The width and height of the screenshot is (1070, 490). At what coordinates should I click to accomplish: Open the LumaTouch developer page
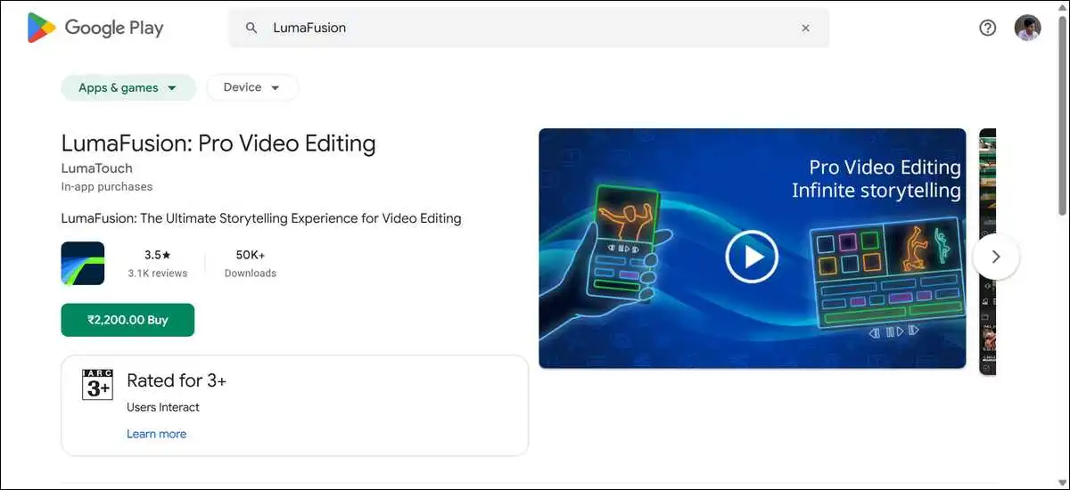pos(97,168)
